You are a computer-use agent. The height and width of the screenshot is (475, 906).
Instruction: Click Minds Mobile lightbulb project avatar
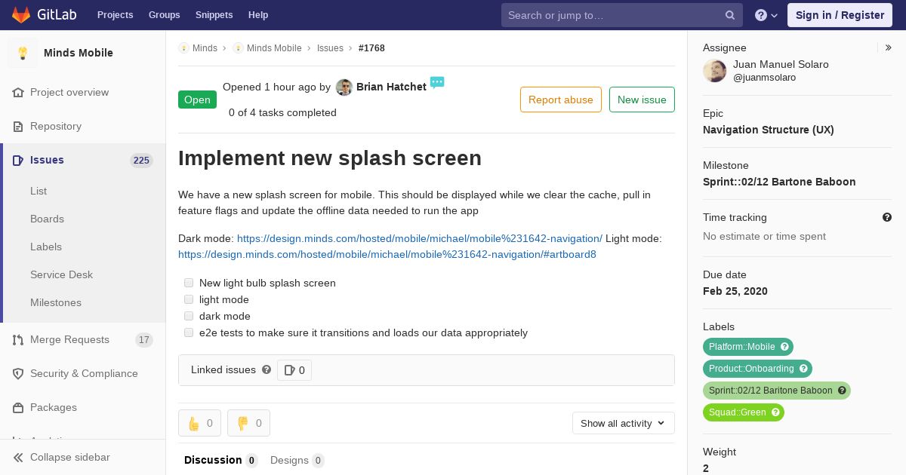(x=23, y=53)
